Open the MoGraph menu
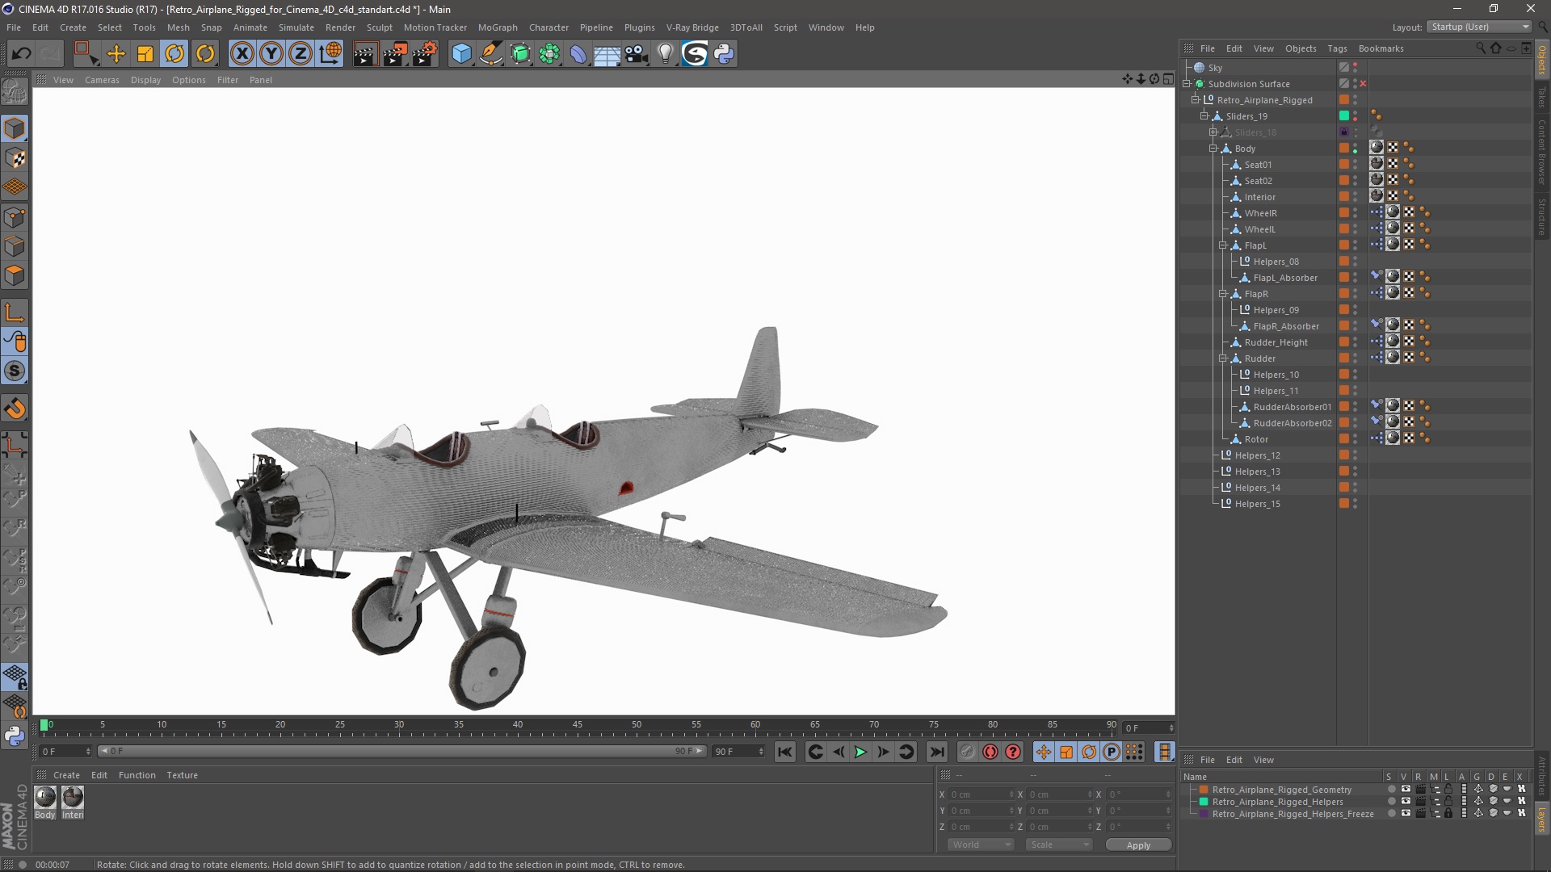 498,27
